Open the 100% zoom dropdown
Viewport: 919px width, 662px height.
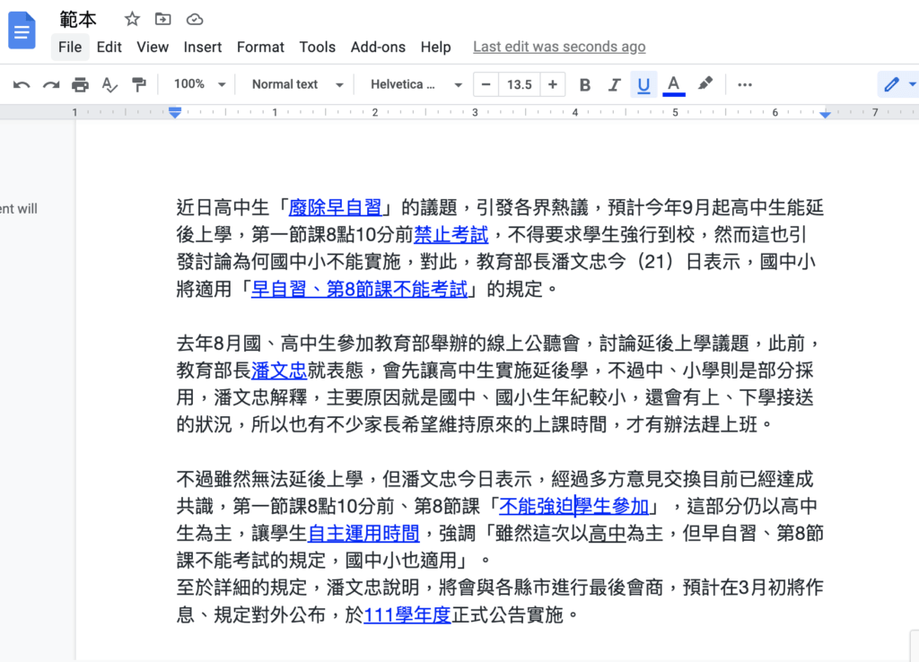click(199, 84)
